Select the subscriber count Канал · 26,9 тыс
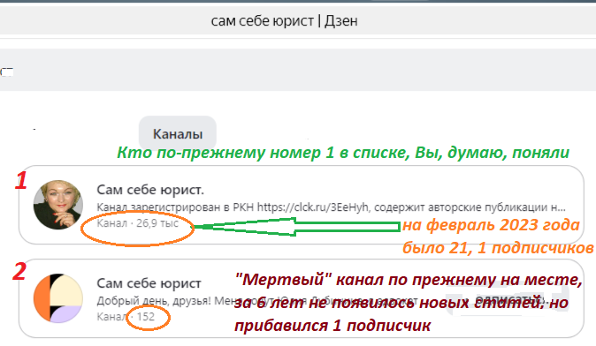This screenshot has width=596, height=346. pyautogui.click(x=138, y=223)
